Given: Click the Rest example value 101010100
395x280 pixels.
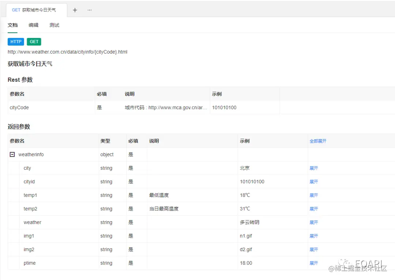Looking at the screenshot, I should (x=224, y=108).
